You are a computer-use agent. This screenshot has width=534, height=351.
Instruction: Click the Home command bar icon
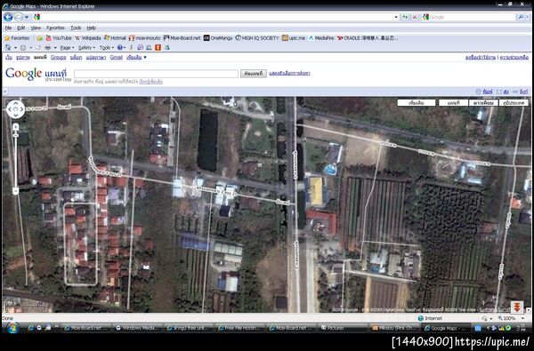pyautogui.click(x=8, y=48)
